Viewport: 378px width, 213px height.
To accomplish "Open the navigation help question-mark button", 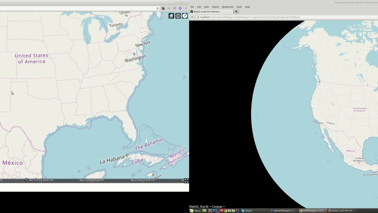I will [185, 16].
